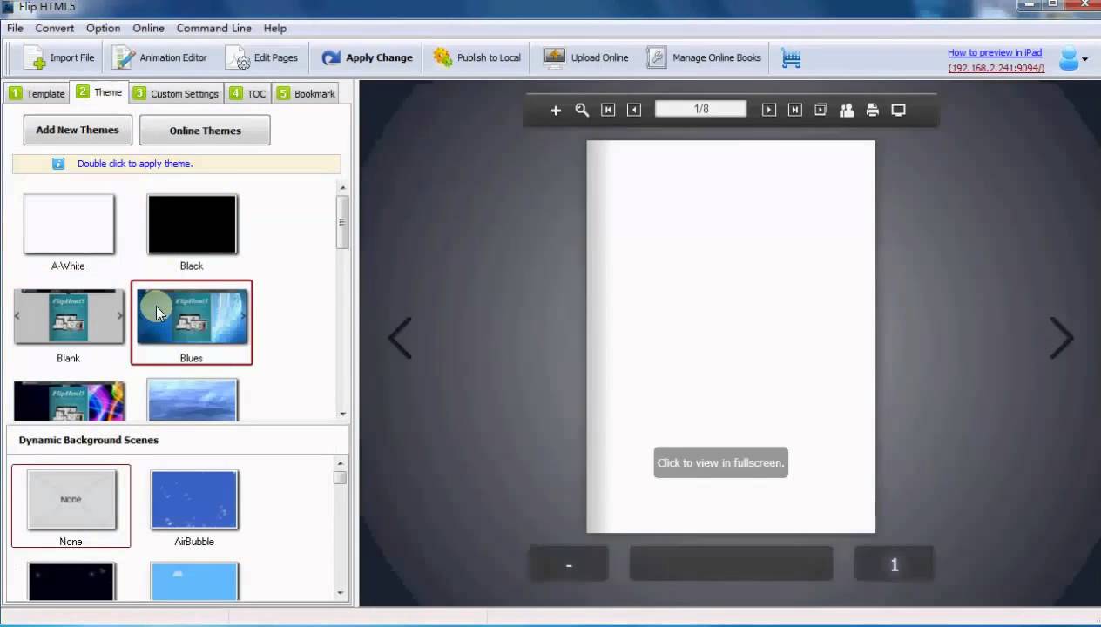Flip to next page with right arrow
Image resolution: width=1101 pixels, height=627 pixels.
pos(1061,338)
